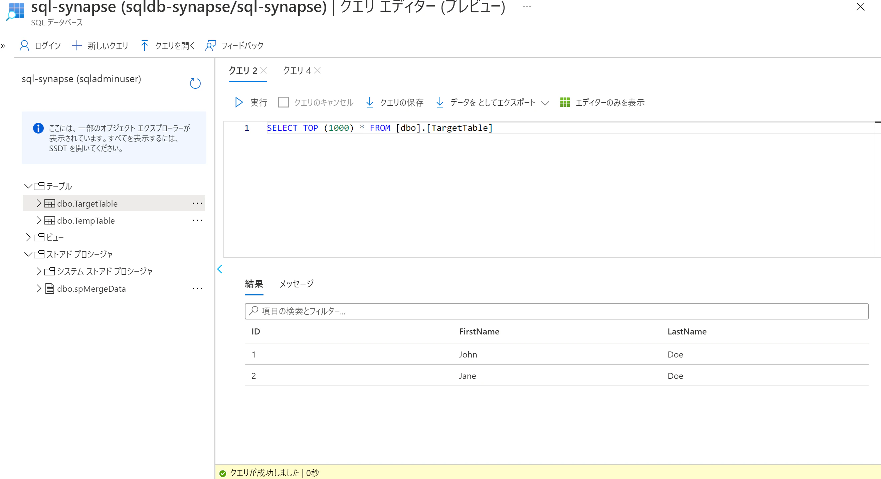Image resolution: width=881 pixels, height=479 pixels.
Task: Click the エディターのみを表示 button label
Action: 610,102
